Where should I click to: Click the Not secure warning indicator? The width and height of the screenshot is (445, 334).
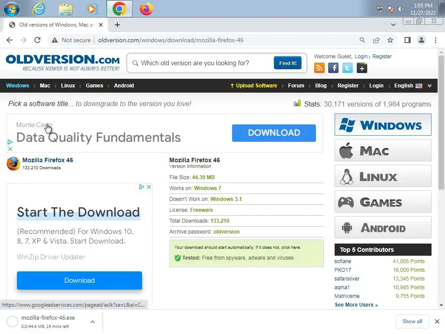(71, 40)
